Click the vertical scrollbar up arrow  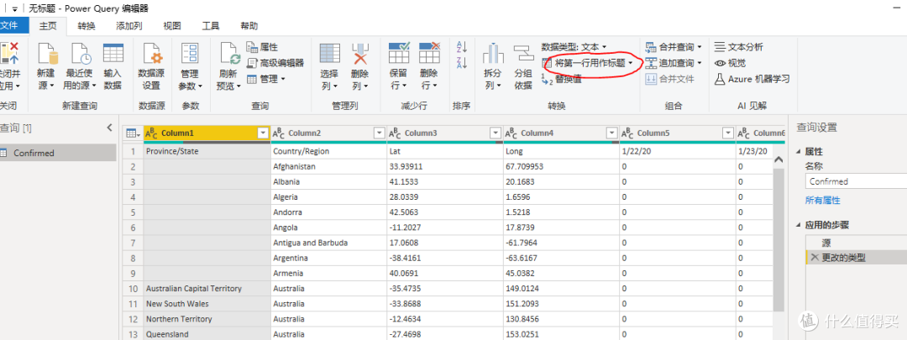pyautogui.click(x=778, y=160)
